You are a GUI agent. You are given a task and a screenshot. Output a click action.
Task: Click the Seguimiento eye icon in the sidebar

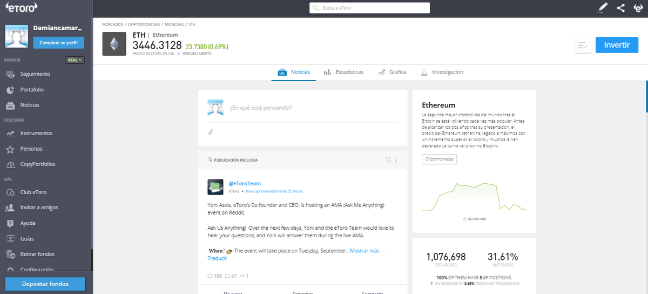10,74
